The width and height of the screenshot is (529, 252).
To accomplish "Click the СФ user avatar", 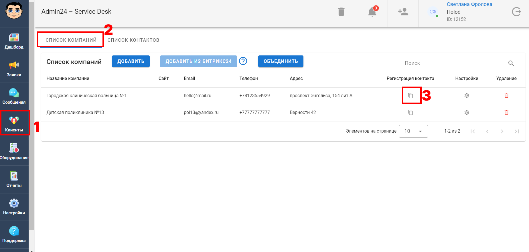I will pos(433,12).
